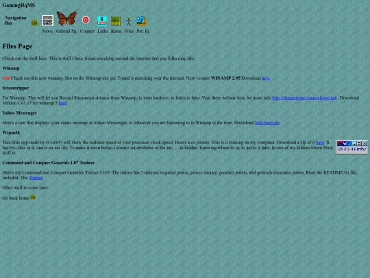Click the Go back home text
This screenshot has height=278, width=370.
[x=16, y=198]
